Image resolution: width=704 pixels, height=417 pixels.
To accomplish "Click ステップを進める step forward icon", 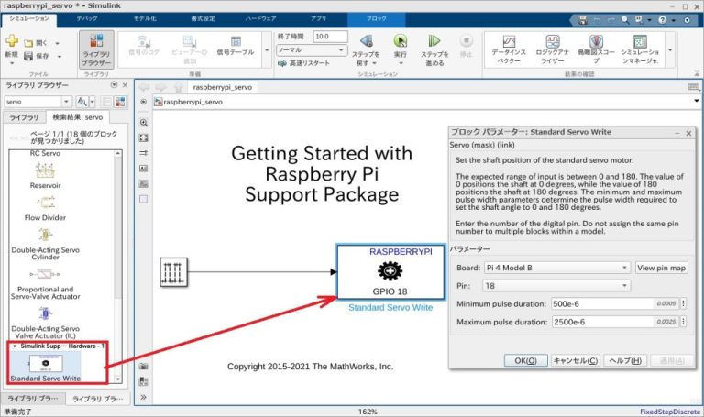I will [x=434, y=41].
